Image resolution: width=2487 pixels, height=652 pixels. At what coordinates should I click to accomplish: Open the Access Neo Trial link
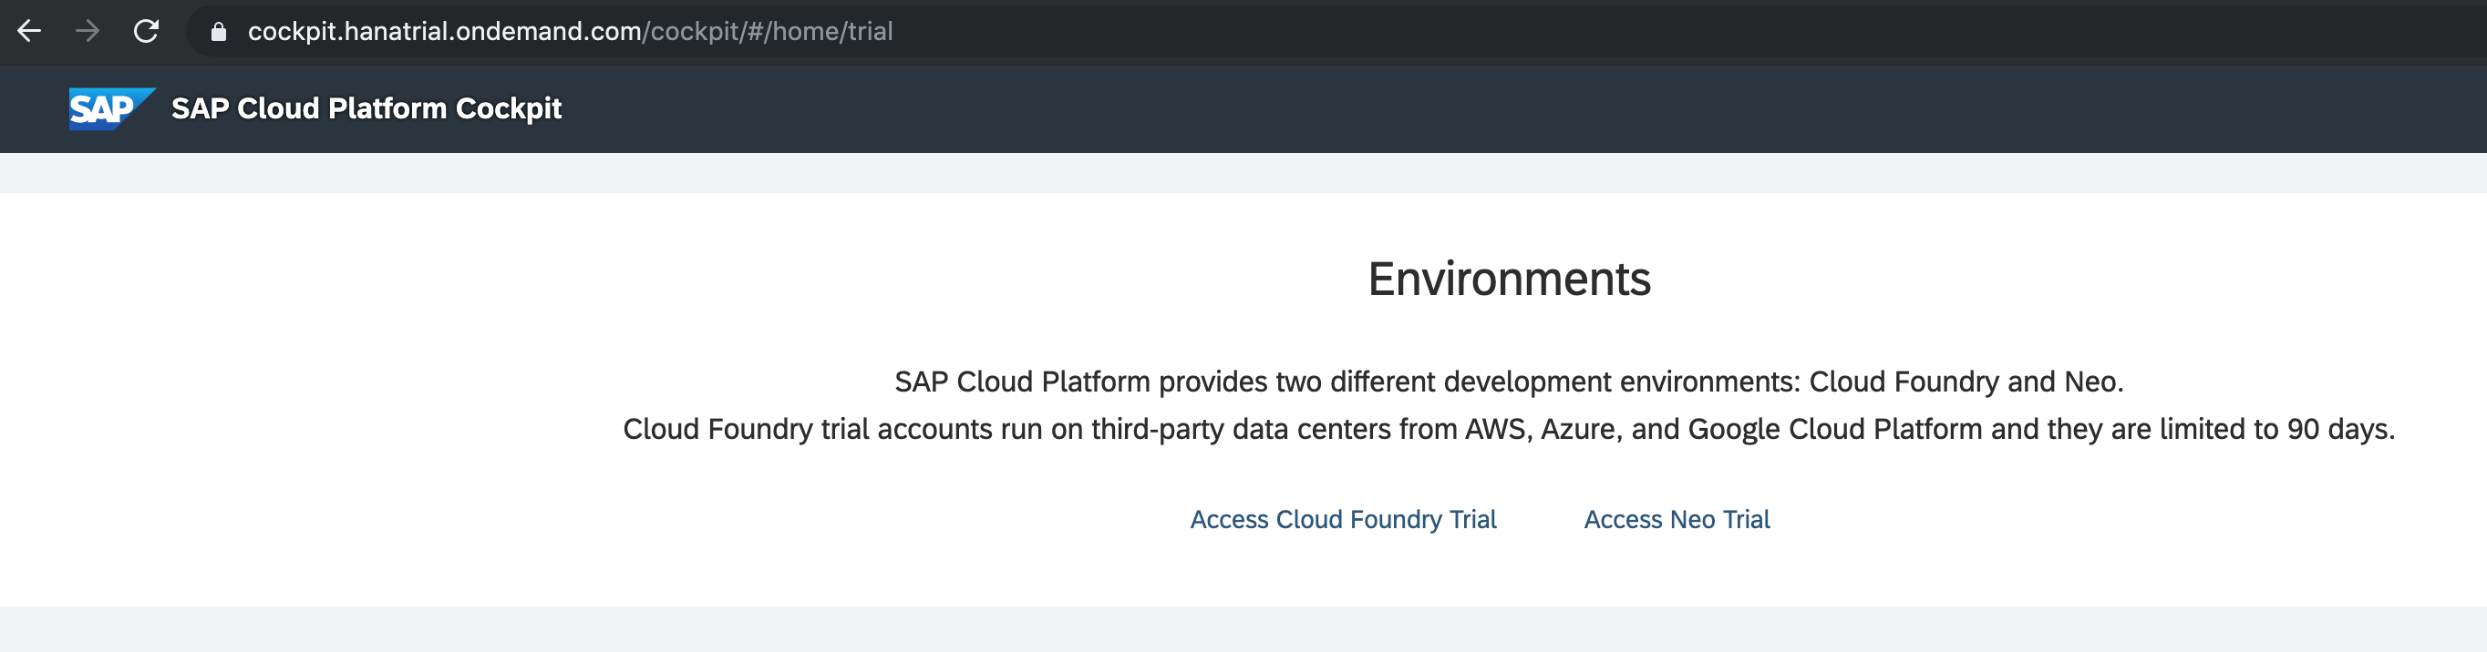click(1677, 519)
